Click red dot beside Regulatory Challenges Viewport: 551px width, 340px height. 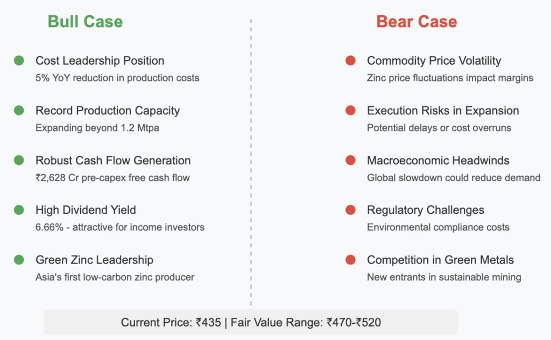click(x=350, y=210)
